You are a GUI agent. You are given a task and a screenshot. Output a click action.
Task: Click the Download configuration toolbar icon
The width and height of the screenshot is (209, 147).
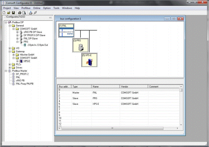coord(30,13)
